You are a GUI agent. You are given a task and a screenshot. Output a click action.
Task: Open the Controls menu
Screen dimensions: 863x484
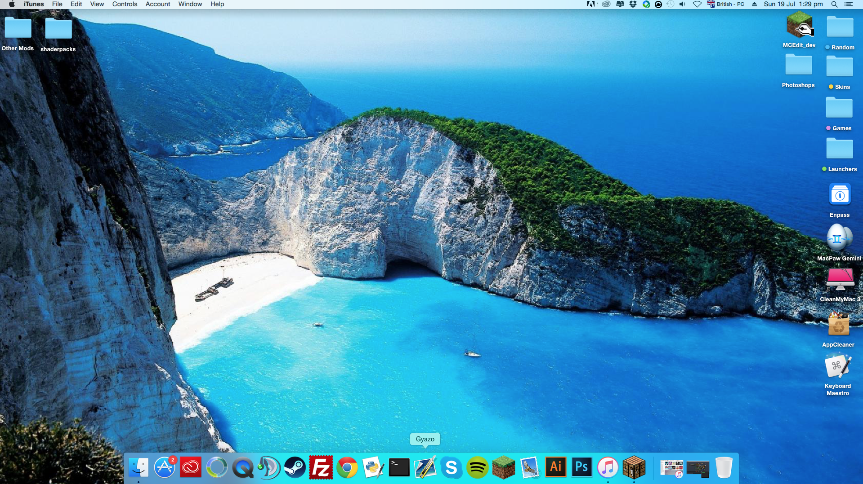125,4
